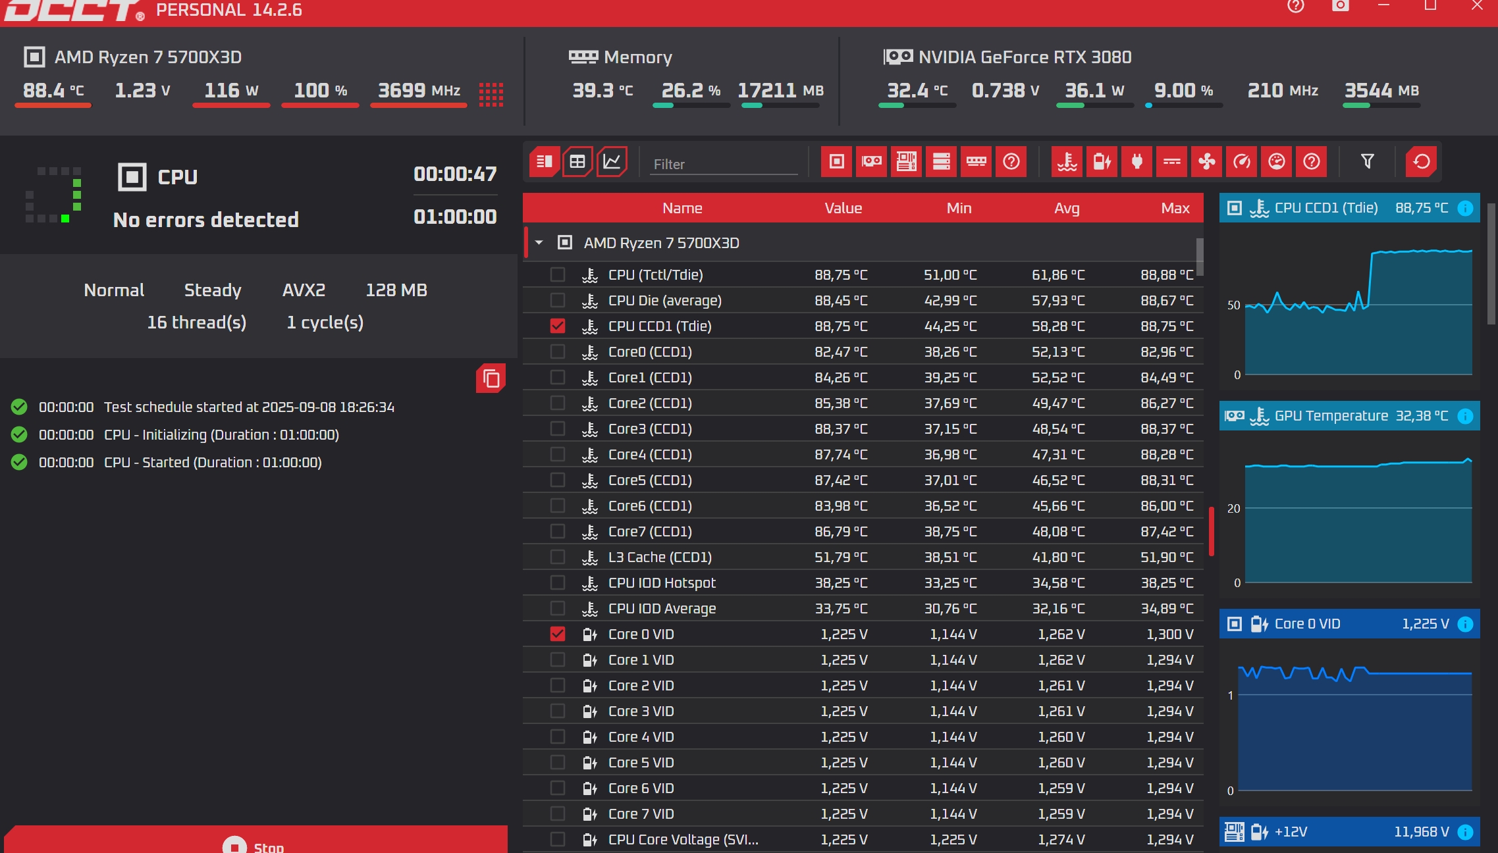Viewport: 1498px width, 853px height.
Task: Check the Core3 (CCD1) checkbox
Action: tap(558, 429)
